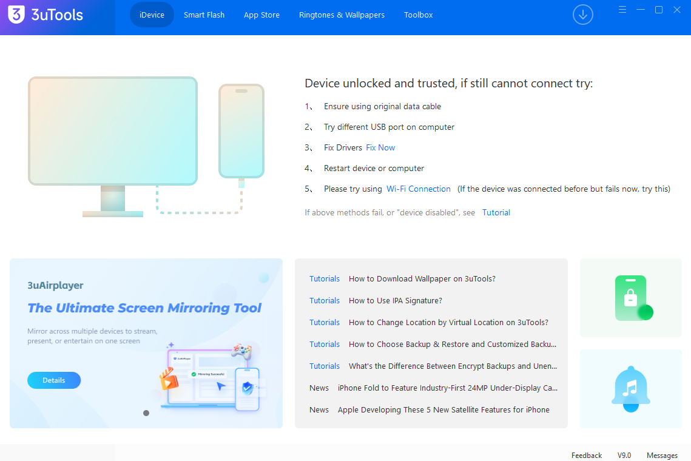Image resolution: width=691 pixels, height=461 pixels.
Task: Click the 3uTools logo icon
Action: click(16, 15)
